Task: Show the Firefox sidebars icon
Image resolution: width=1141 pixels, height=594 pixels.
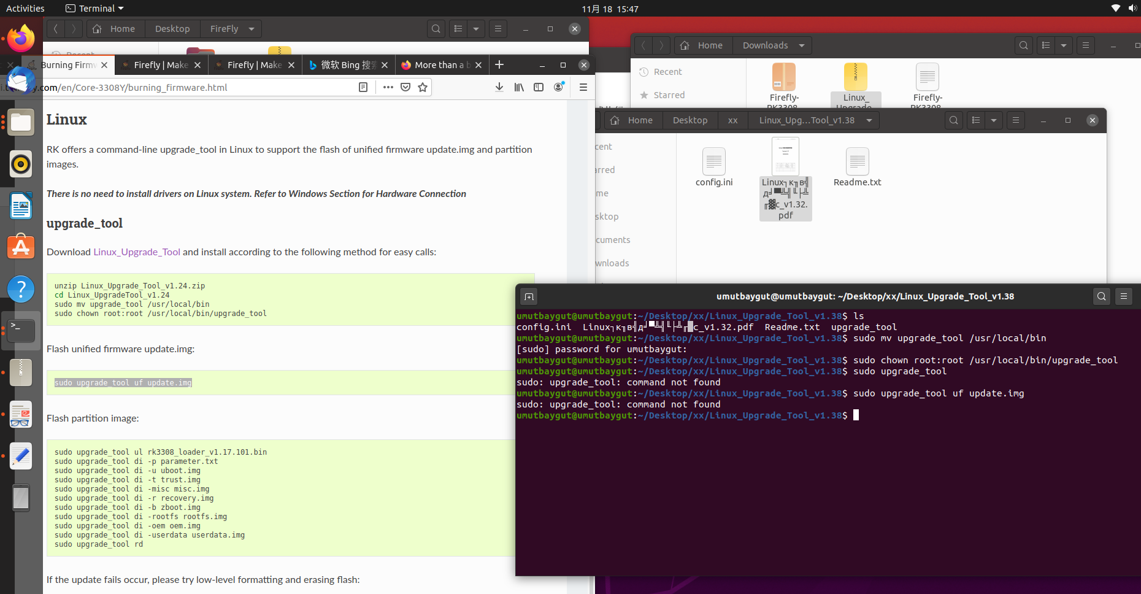Action: tap(539, 87)
